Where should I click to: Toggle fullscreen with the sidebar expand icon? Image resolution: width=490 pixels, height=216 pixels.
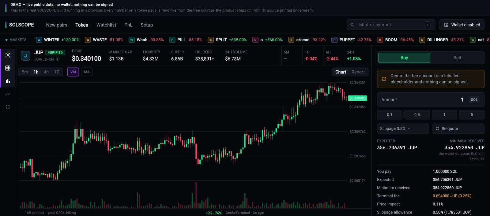pyautogui.click(x=8, y=107)
